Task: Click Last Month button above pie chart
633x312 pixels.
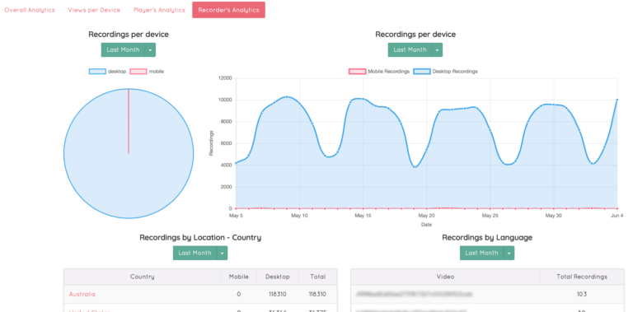Action: coord(123,50)
